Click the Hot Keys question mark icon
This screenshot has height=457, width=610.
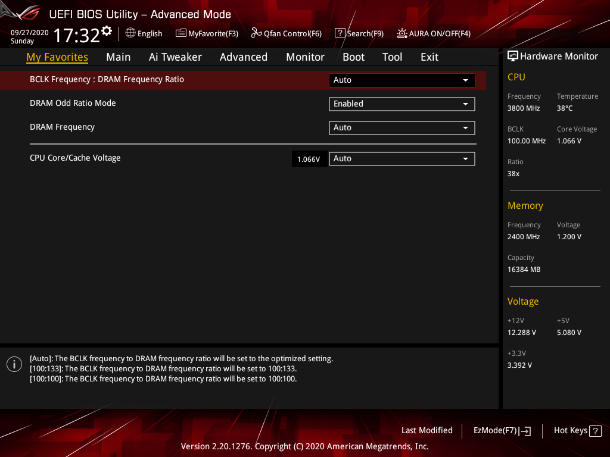(x=595, y=431)
